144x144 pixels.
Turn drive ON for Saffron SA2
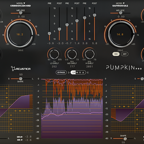[x=116, y=54]
